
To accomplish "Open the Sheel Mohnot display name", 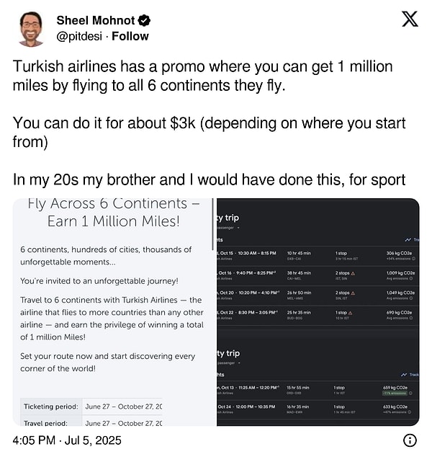I will 96,20.
